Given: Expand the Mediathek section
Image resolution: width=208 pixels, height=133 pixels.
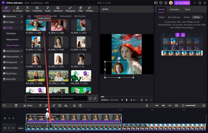Looking at the screenshot, I should pos(12,17).
